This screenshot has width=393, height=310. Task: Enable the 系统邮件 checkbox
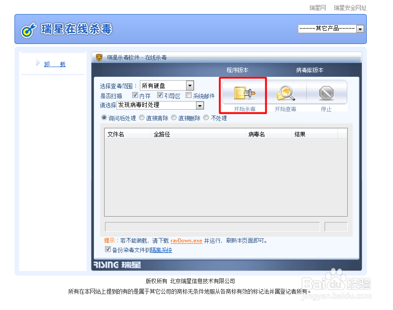[x=188, y=95]
